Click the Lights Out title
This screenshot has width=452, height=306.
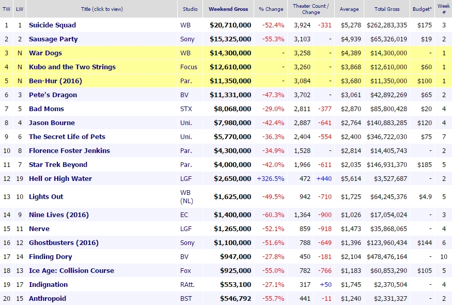(x=46, y=197)
